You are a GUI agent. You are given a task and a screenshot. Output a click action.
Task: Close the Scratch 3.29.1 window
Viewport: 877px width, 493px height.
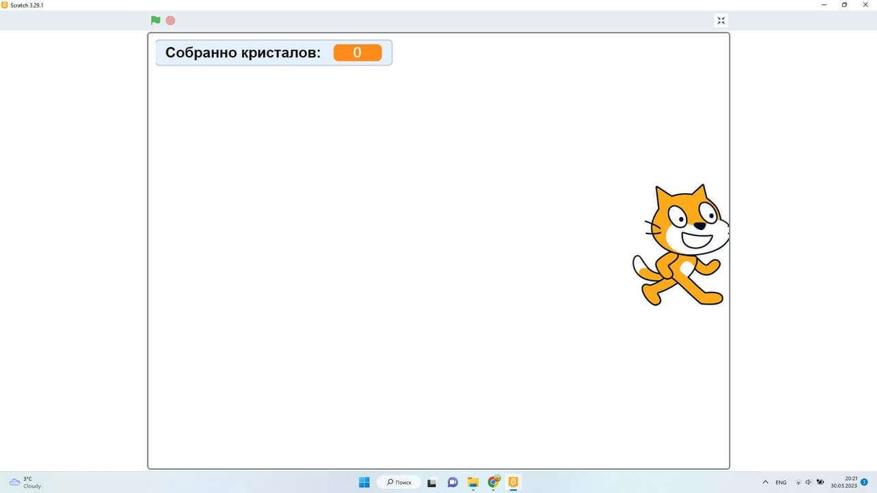[x=865, y=5]
